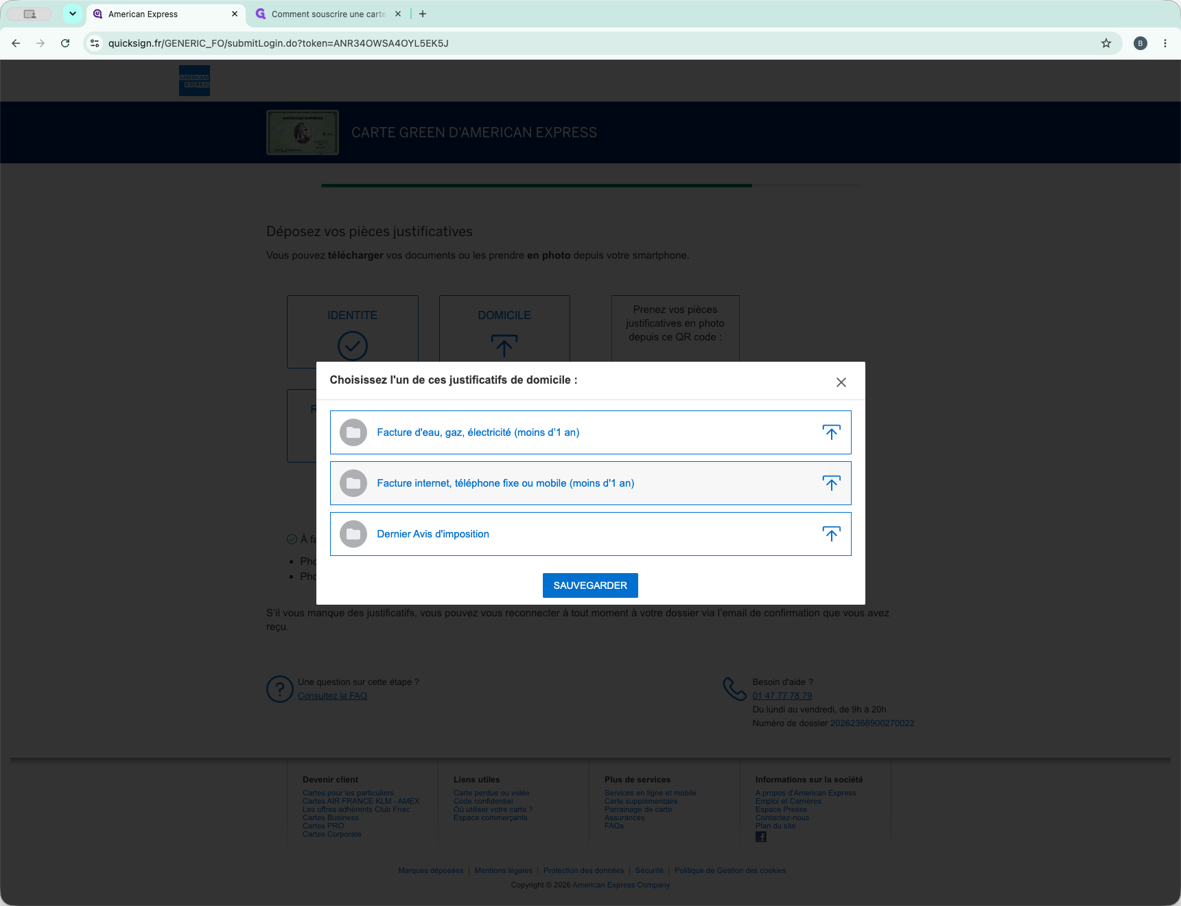Reload the current page
1181x906 pixels.
coord(65,43)
